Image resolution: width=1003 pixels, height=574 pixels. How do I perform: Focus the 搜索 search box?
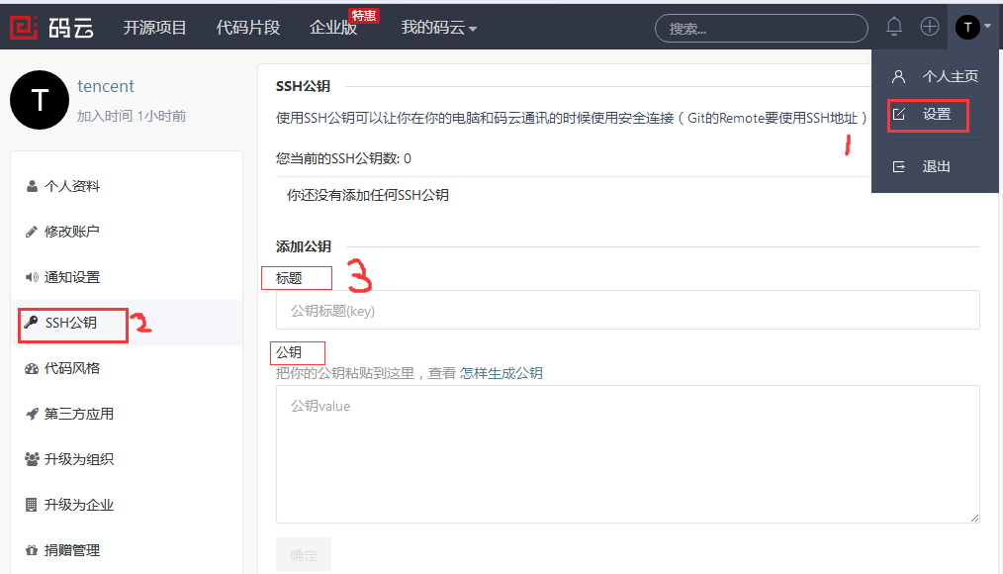(x=762, y=28)
